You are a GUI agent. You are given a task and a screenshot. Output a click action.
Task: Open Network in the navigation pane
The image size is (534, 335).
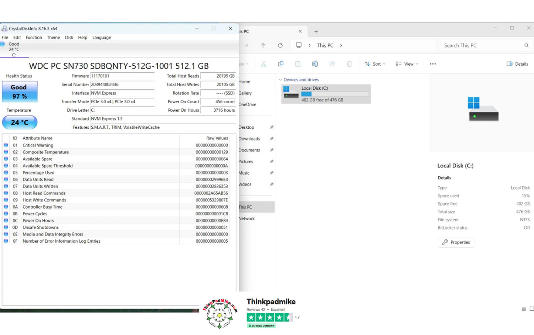[246, 218]
